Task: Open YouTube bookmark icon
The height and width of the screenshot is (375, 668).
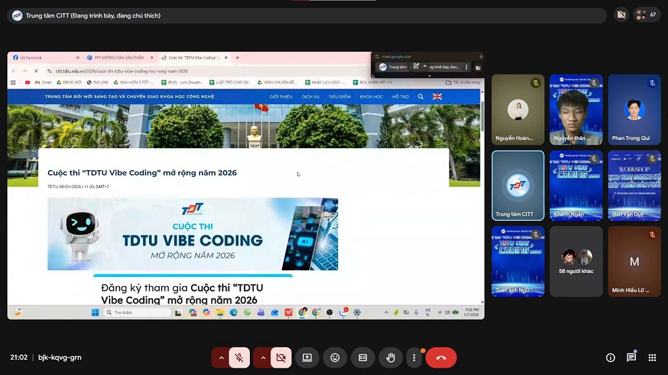Action: (x=27, y=82)
